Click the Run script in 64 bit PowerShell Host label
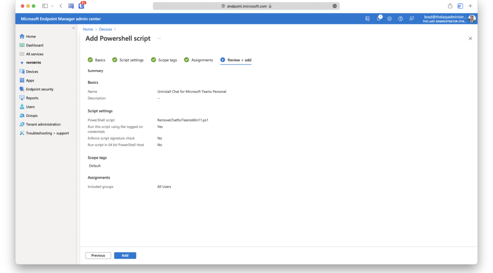The image size is (493, 273). pos(116,145)
